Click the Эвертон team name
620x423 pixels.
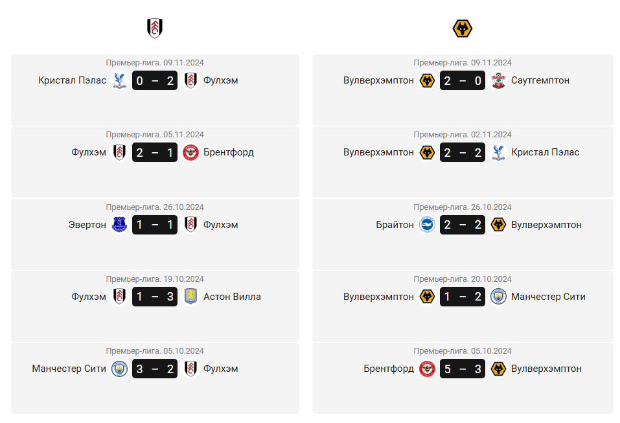(x=87, y=225)
